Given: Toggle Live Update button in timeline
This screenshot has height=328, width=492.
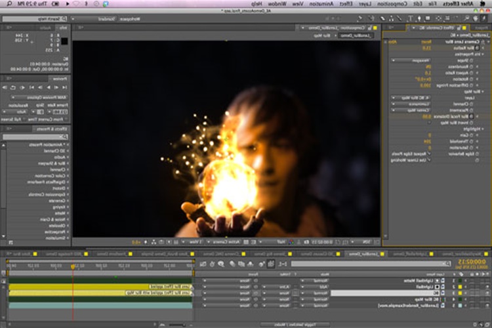Looking at the screenshot, I should coord(271,264).
